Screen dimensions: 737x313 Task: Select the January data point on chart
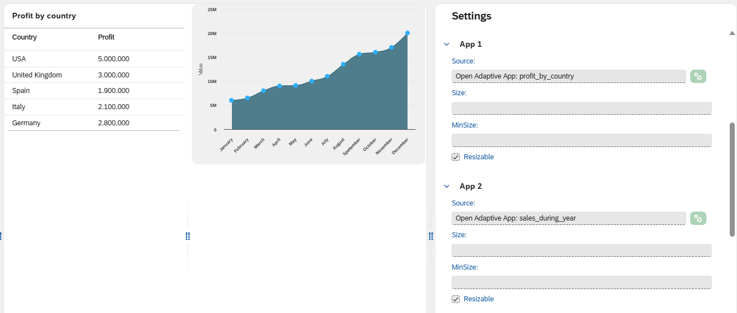[x=231, y=100]
